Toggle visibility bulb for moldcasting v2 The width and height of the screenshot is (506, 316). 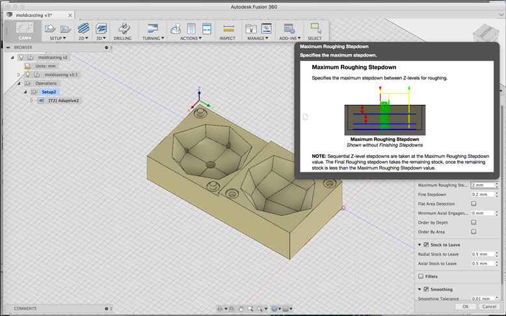21,57
